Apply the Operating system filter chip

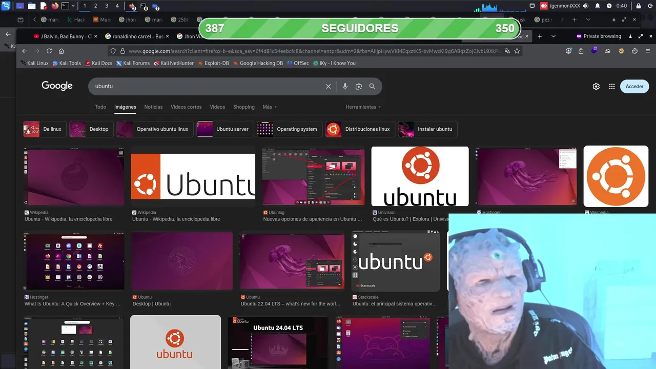coord(290,129)
